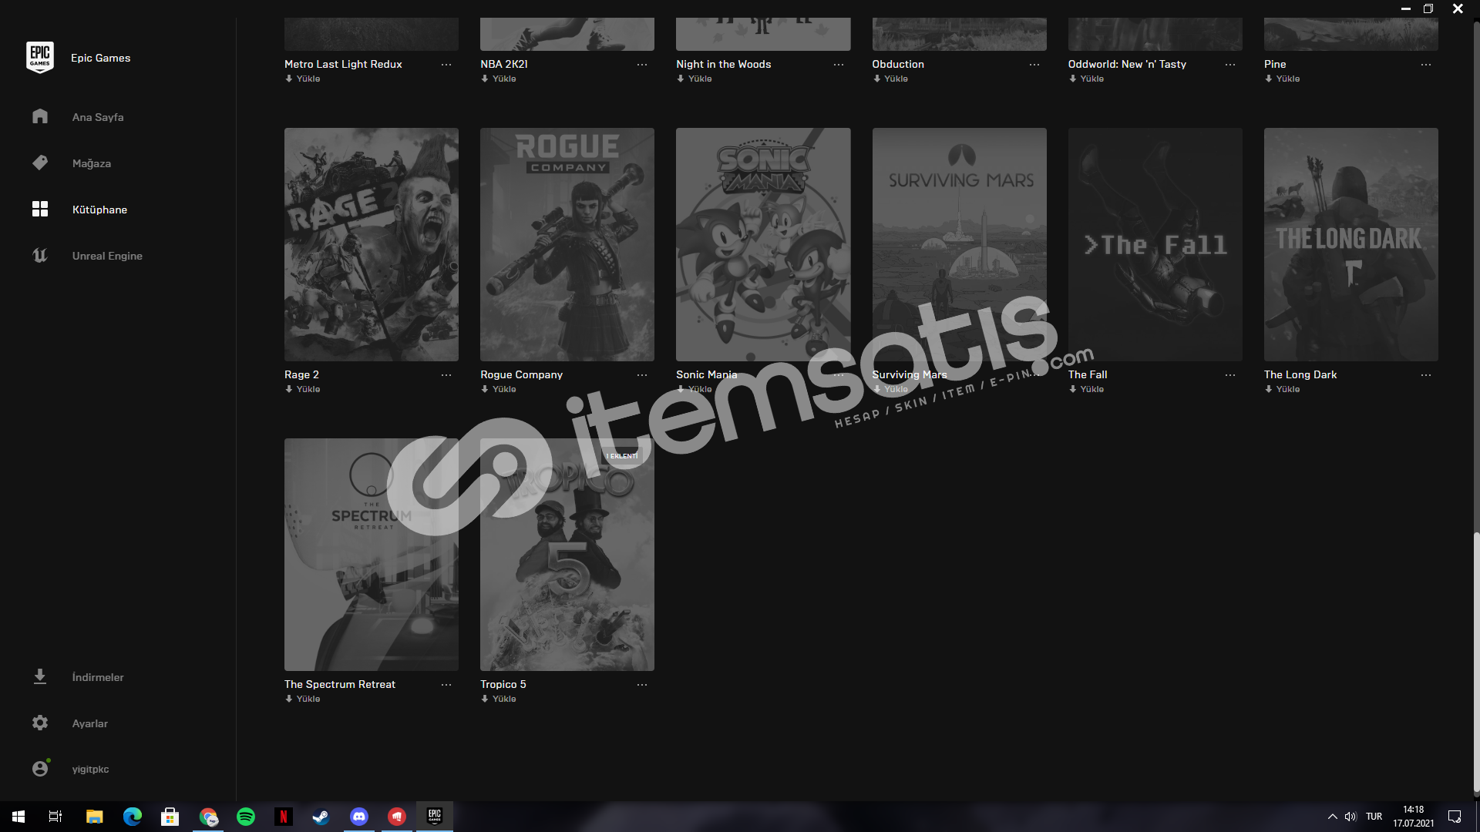This screenshot has height=832, width=1480.
Task: Click Yükle under The Long Dark
Action: [1283, 389]
